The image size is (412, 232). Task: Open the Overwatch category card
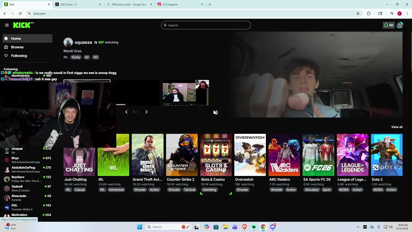coord(250,155)
